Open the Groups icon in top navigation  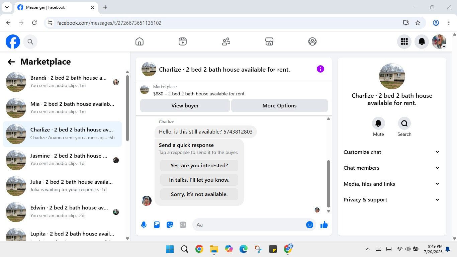tap(312, 41)
